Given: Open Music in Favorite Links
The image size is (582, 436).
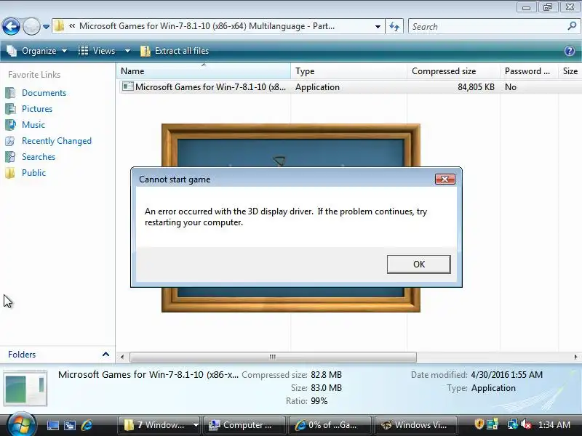Looking at the screenshot, I should pos(33,125).
